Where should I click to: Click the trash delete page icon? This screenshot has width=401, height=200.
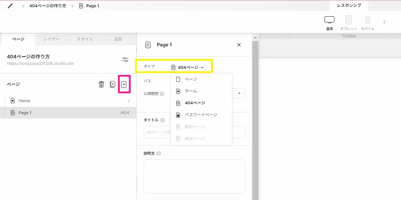[x=101, y=84]
